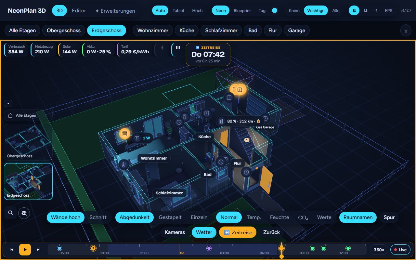The image size is (416, 260).
Task: Start timeline playback with the play button
Action: [25, 250]
